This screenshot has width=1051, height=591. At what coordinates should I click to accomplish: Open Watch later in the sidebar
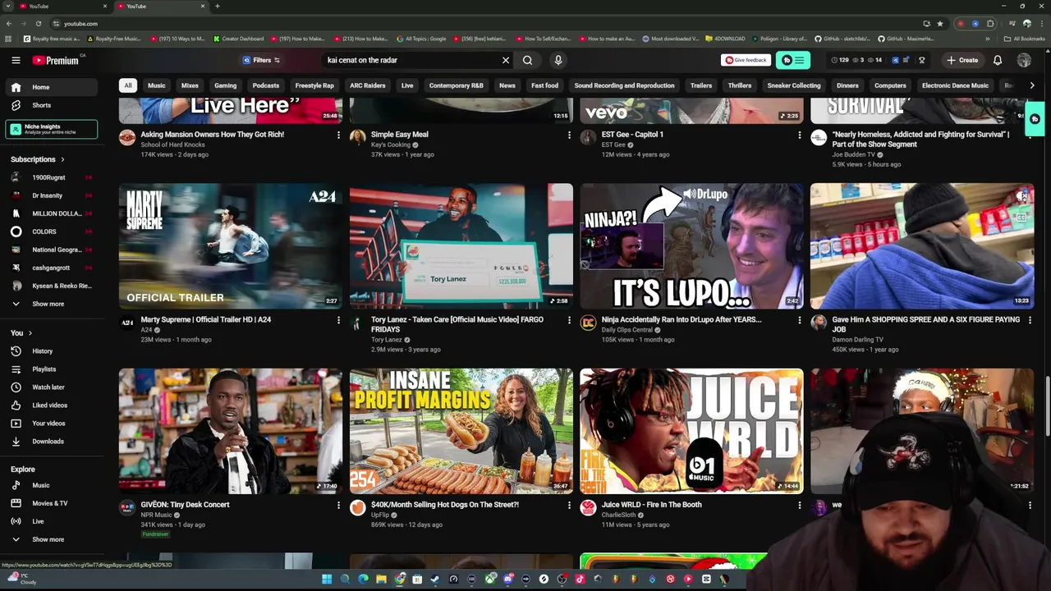[x=53, y=387]
